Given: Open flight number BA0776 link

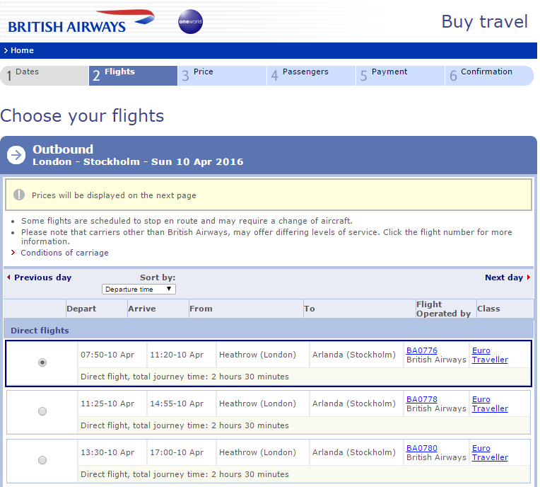Looking at the screenshot, I should [422, 350].
